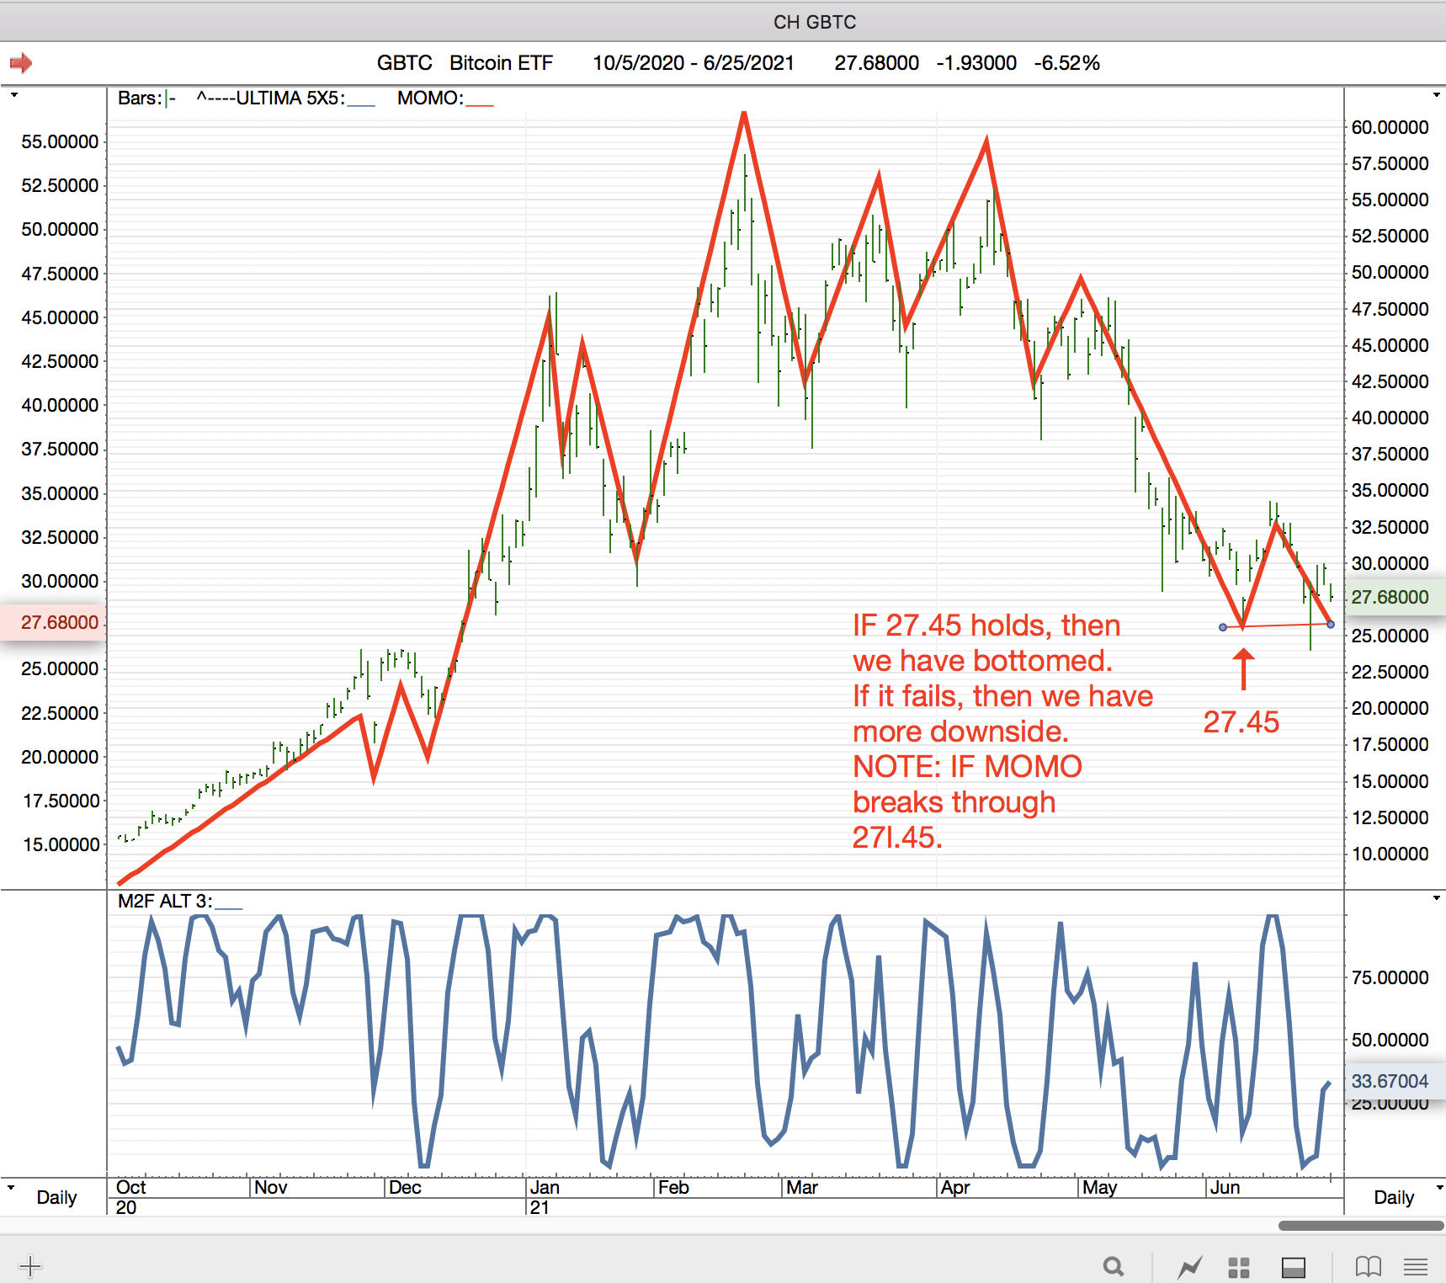Screen dimensions: 1446x1283
Task: Click the Bars style legend marker
Action: tap(169, 98)
